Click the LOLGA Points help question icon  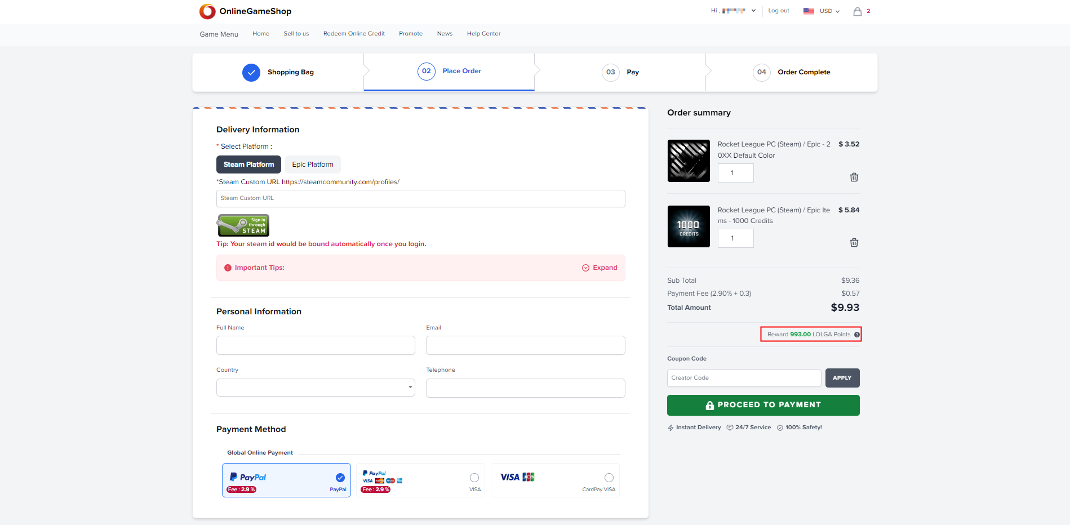(857, 335)
